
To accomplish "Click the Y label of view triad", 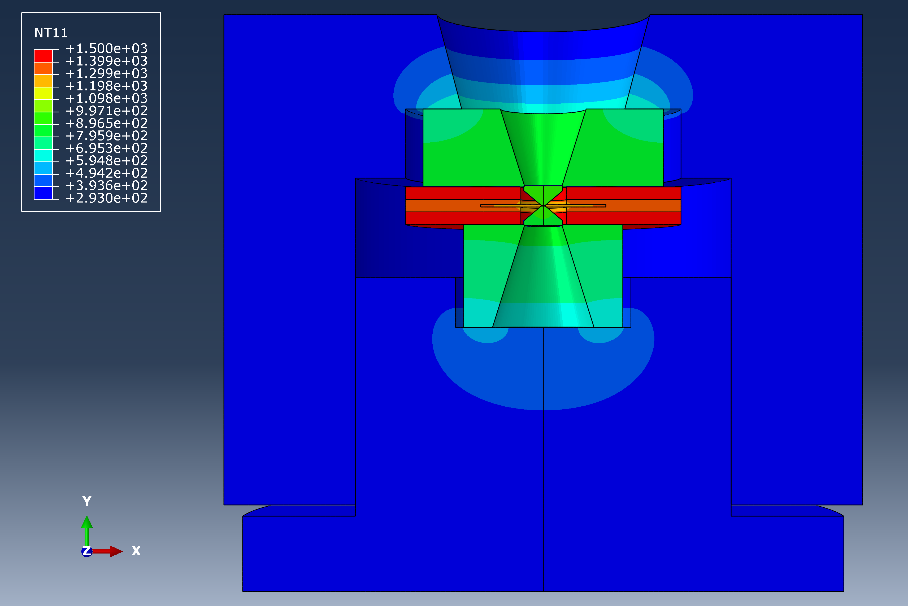I will click(87, 501).
